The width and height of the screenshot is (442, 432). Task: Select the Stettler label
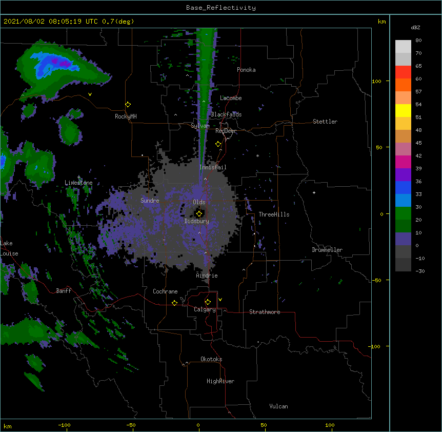point(325,122)
